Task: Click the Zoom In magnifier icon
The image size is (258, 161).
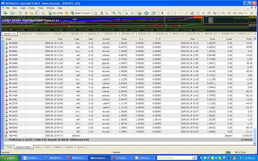Action: [x=114, y=13]
